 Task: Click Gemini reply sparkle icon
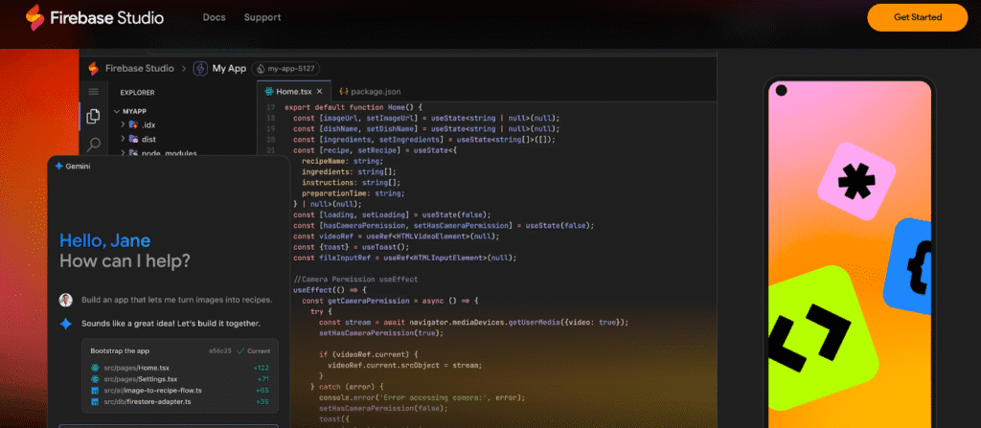pos(66,324)
